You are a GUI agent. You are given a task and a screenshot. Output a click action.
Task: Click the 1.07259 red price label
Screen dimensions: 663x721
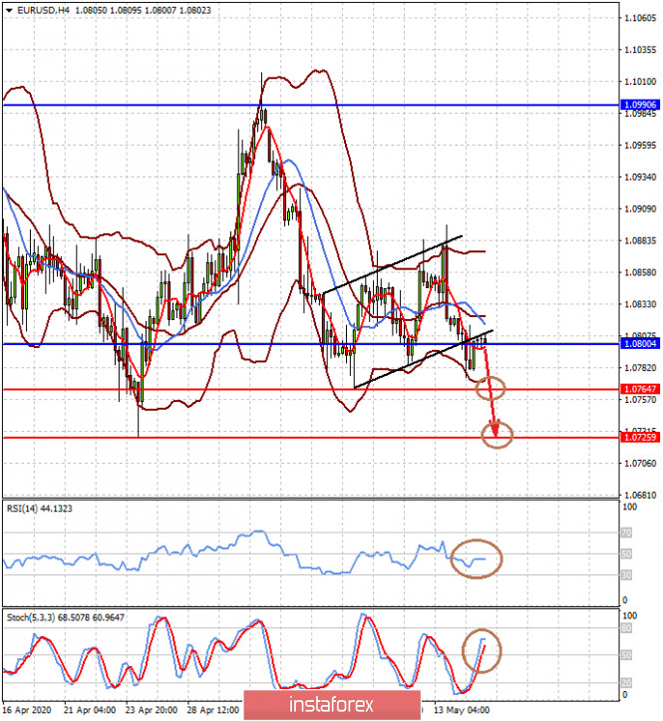pyautogui.click(x=640, y=438)
